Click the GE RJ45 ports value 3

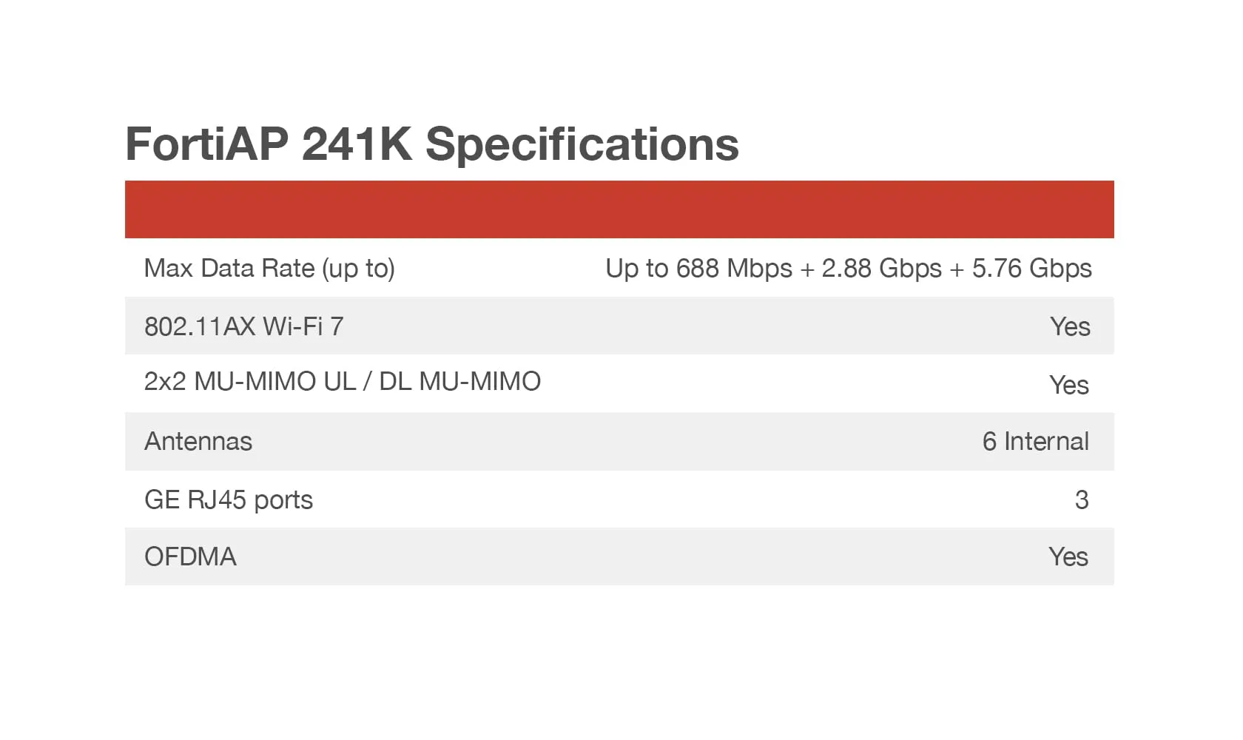tap(1081, 499)
